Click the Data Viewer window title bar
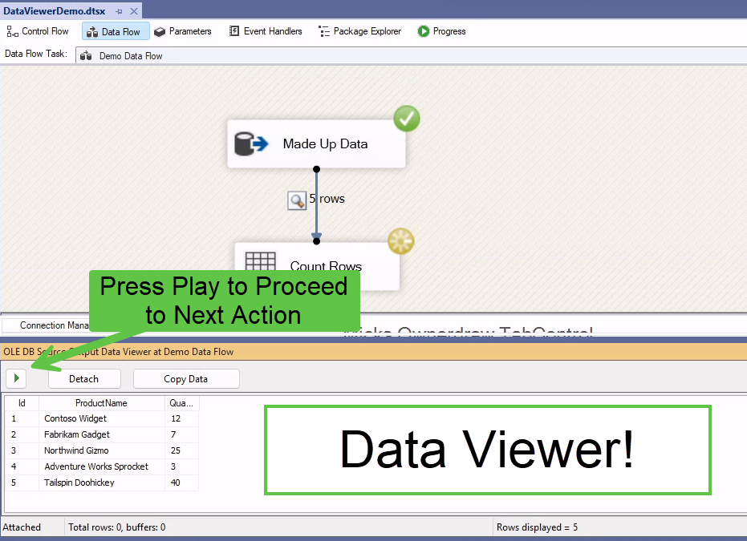This screenshot has height=541, width=747. [374, 352]
